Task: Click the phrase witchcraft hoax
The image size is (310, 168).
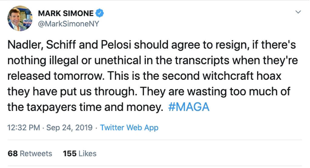Action: coord(242,76)
